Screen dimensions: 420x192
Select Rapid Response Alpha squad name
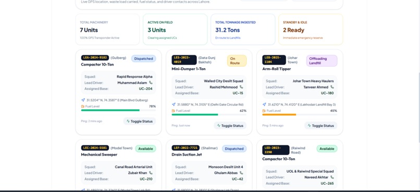tap(134, 76)
